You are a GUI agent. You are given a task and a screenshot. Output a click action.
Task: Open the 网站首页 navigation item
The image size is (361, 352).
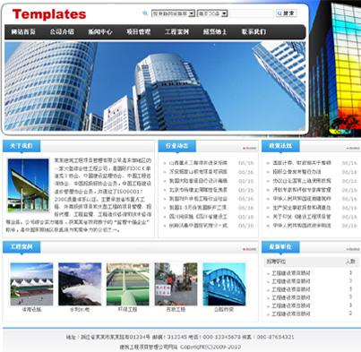[x=23, y=31]
